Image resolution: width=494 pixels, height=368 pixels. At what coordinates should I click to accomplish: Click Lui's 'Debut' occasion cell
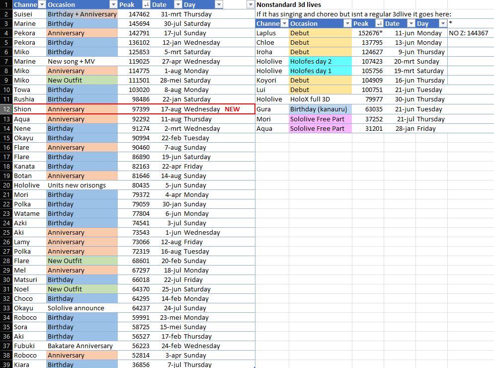tap(321, 90)
